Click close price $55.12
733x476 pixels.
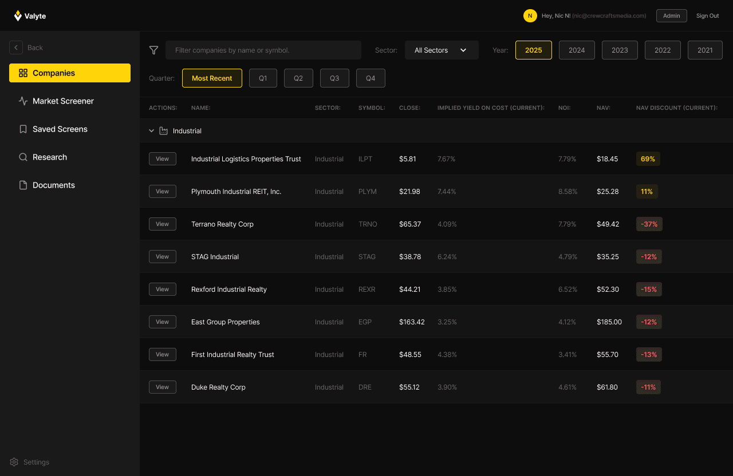409,387
